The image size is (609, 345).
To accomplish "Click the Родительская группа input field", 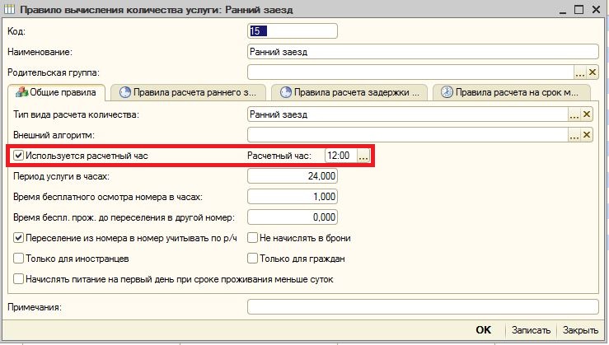I will tap(410, 72).
